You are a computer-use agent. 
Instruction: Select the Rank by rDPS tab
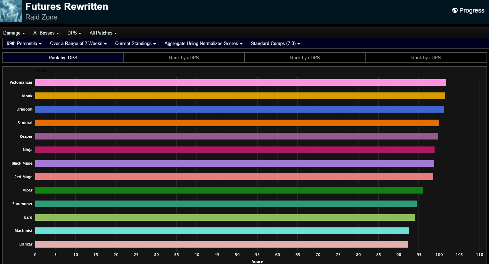[x=63, y=58]
